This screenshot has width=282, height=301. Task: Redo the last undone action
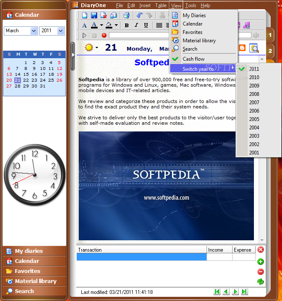point(149,15)
